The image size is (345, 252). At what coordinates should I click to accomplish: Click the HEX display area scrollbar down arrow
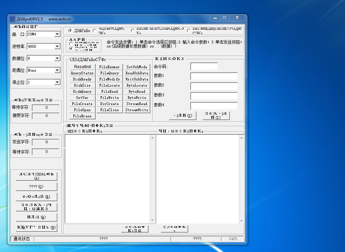click(152, 221)
